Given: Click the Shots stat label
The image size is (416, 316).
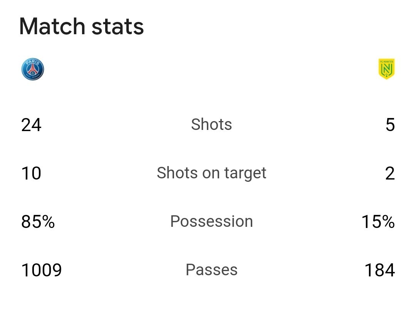Looking at the screenshot, I should click(211, 124).
